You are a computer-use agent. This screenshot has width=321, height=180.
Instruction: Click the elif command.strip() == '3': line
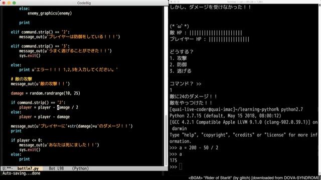[x=40, y=46]
